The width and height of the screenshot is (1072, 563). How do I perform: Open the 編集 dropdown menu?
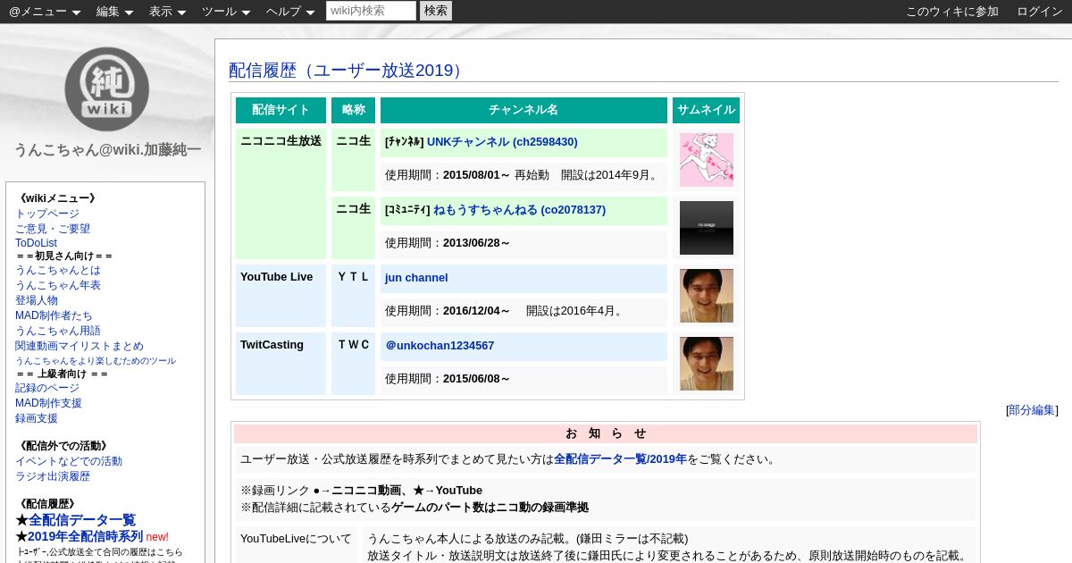[x=114, y=12]
